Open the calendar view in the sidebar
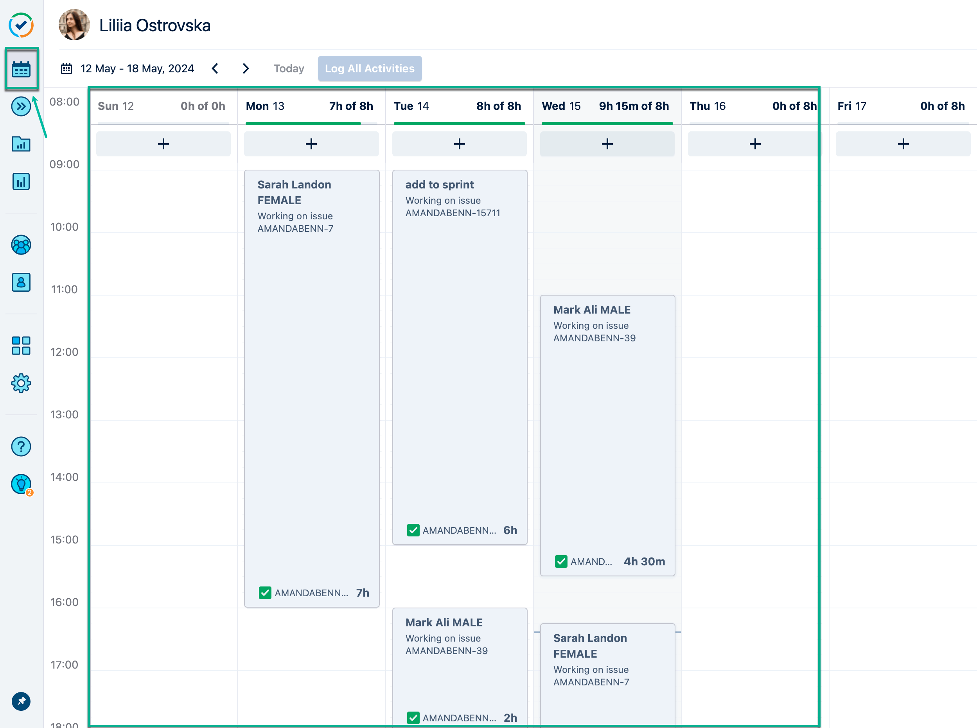This screenshot has width=977, height=728. 21,69
